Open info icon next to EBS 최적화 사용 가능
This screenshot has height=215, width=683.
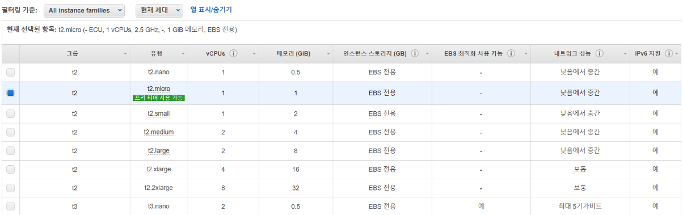[511, 53]
